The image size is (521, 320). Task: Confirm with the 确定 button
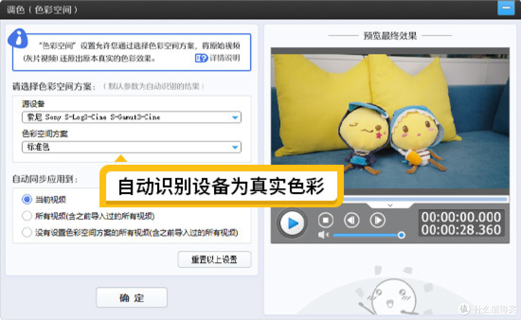click(132, 297)
